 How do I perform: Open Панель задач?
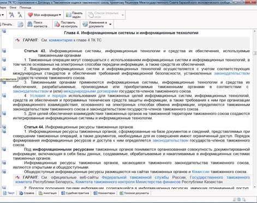click(74, 15)
